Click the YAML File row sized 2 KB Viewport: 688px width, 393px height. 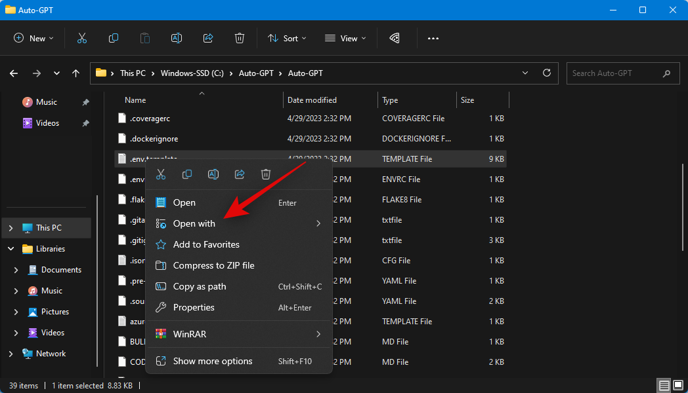[311, 301]
